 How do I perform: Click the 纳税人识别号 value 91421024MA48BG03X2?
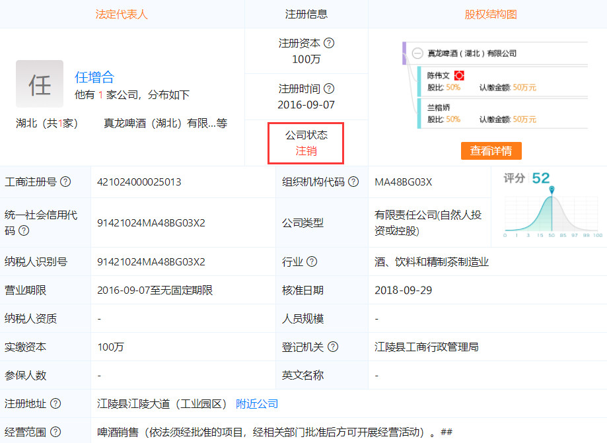click(x=151, y=262)
